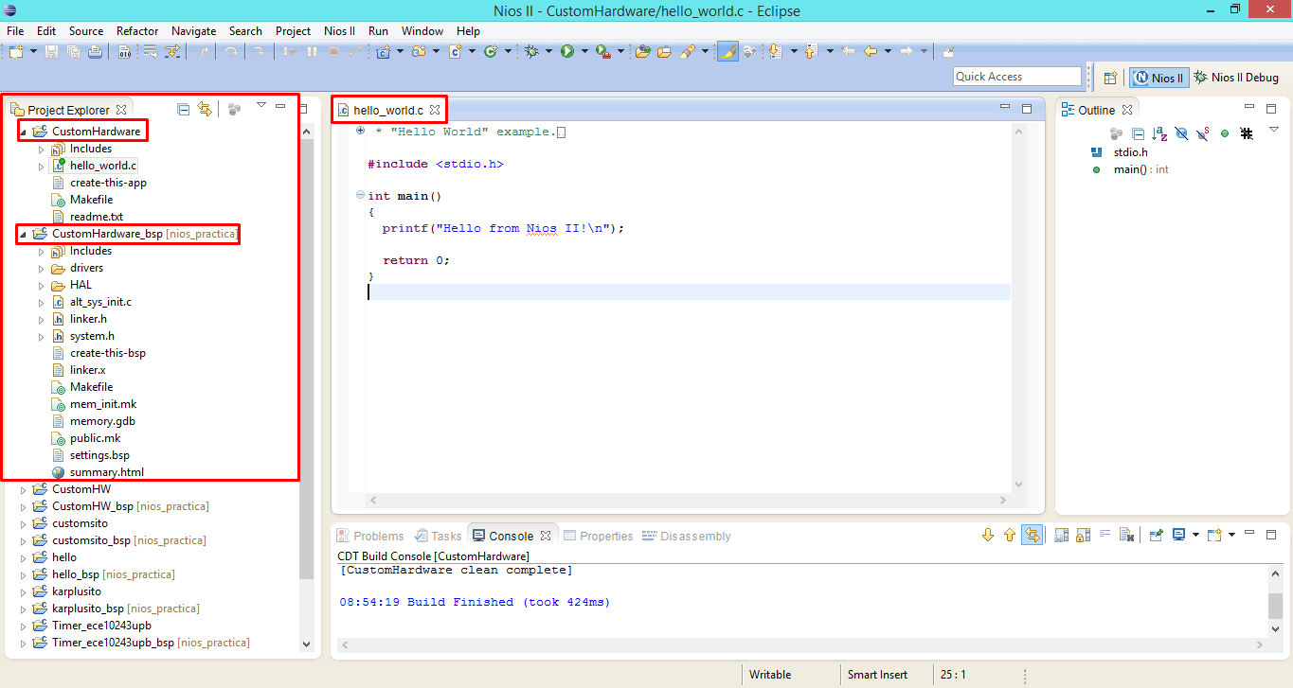
Task: Close the hello_world.c editor tab
Action: 435,111
